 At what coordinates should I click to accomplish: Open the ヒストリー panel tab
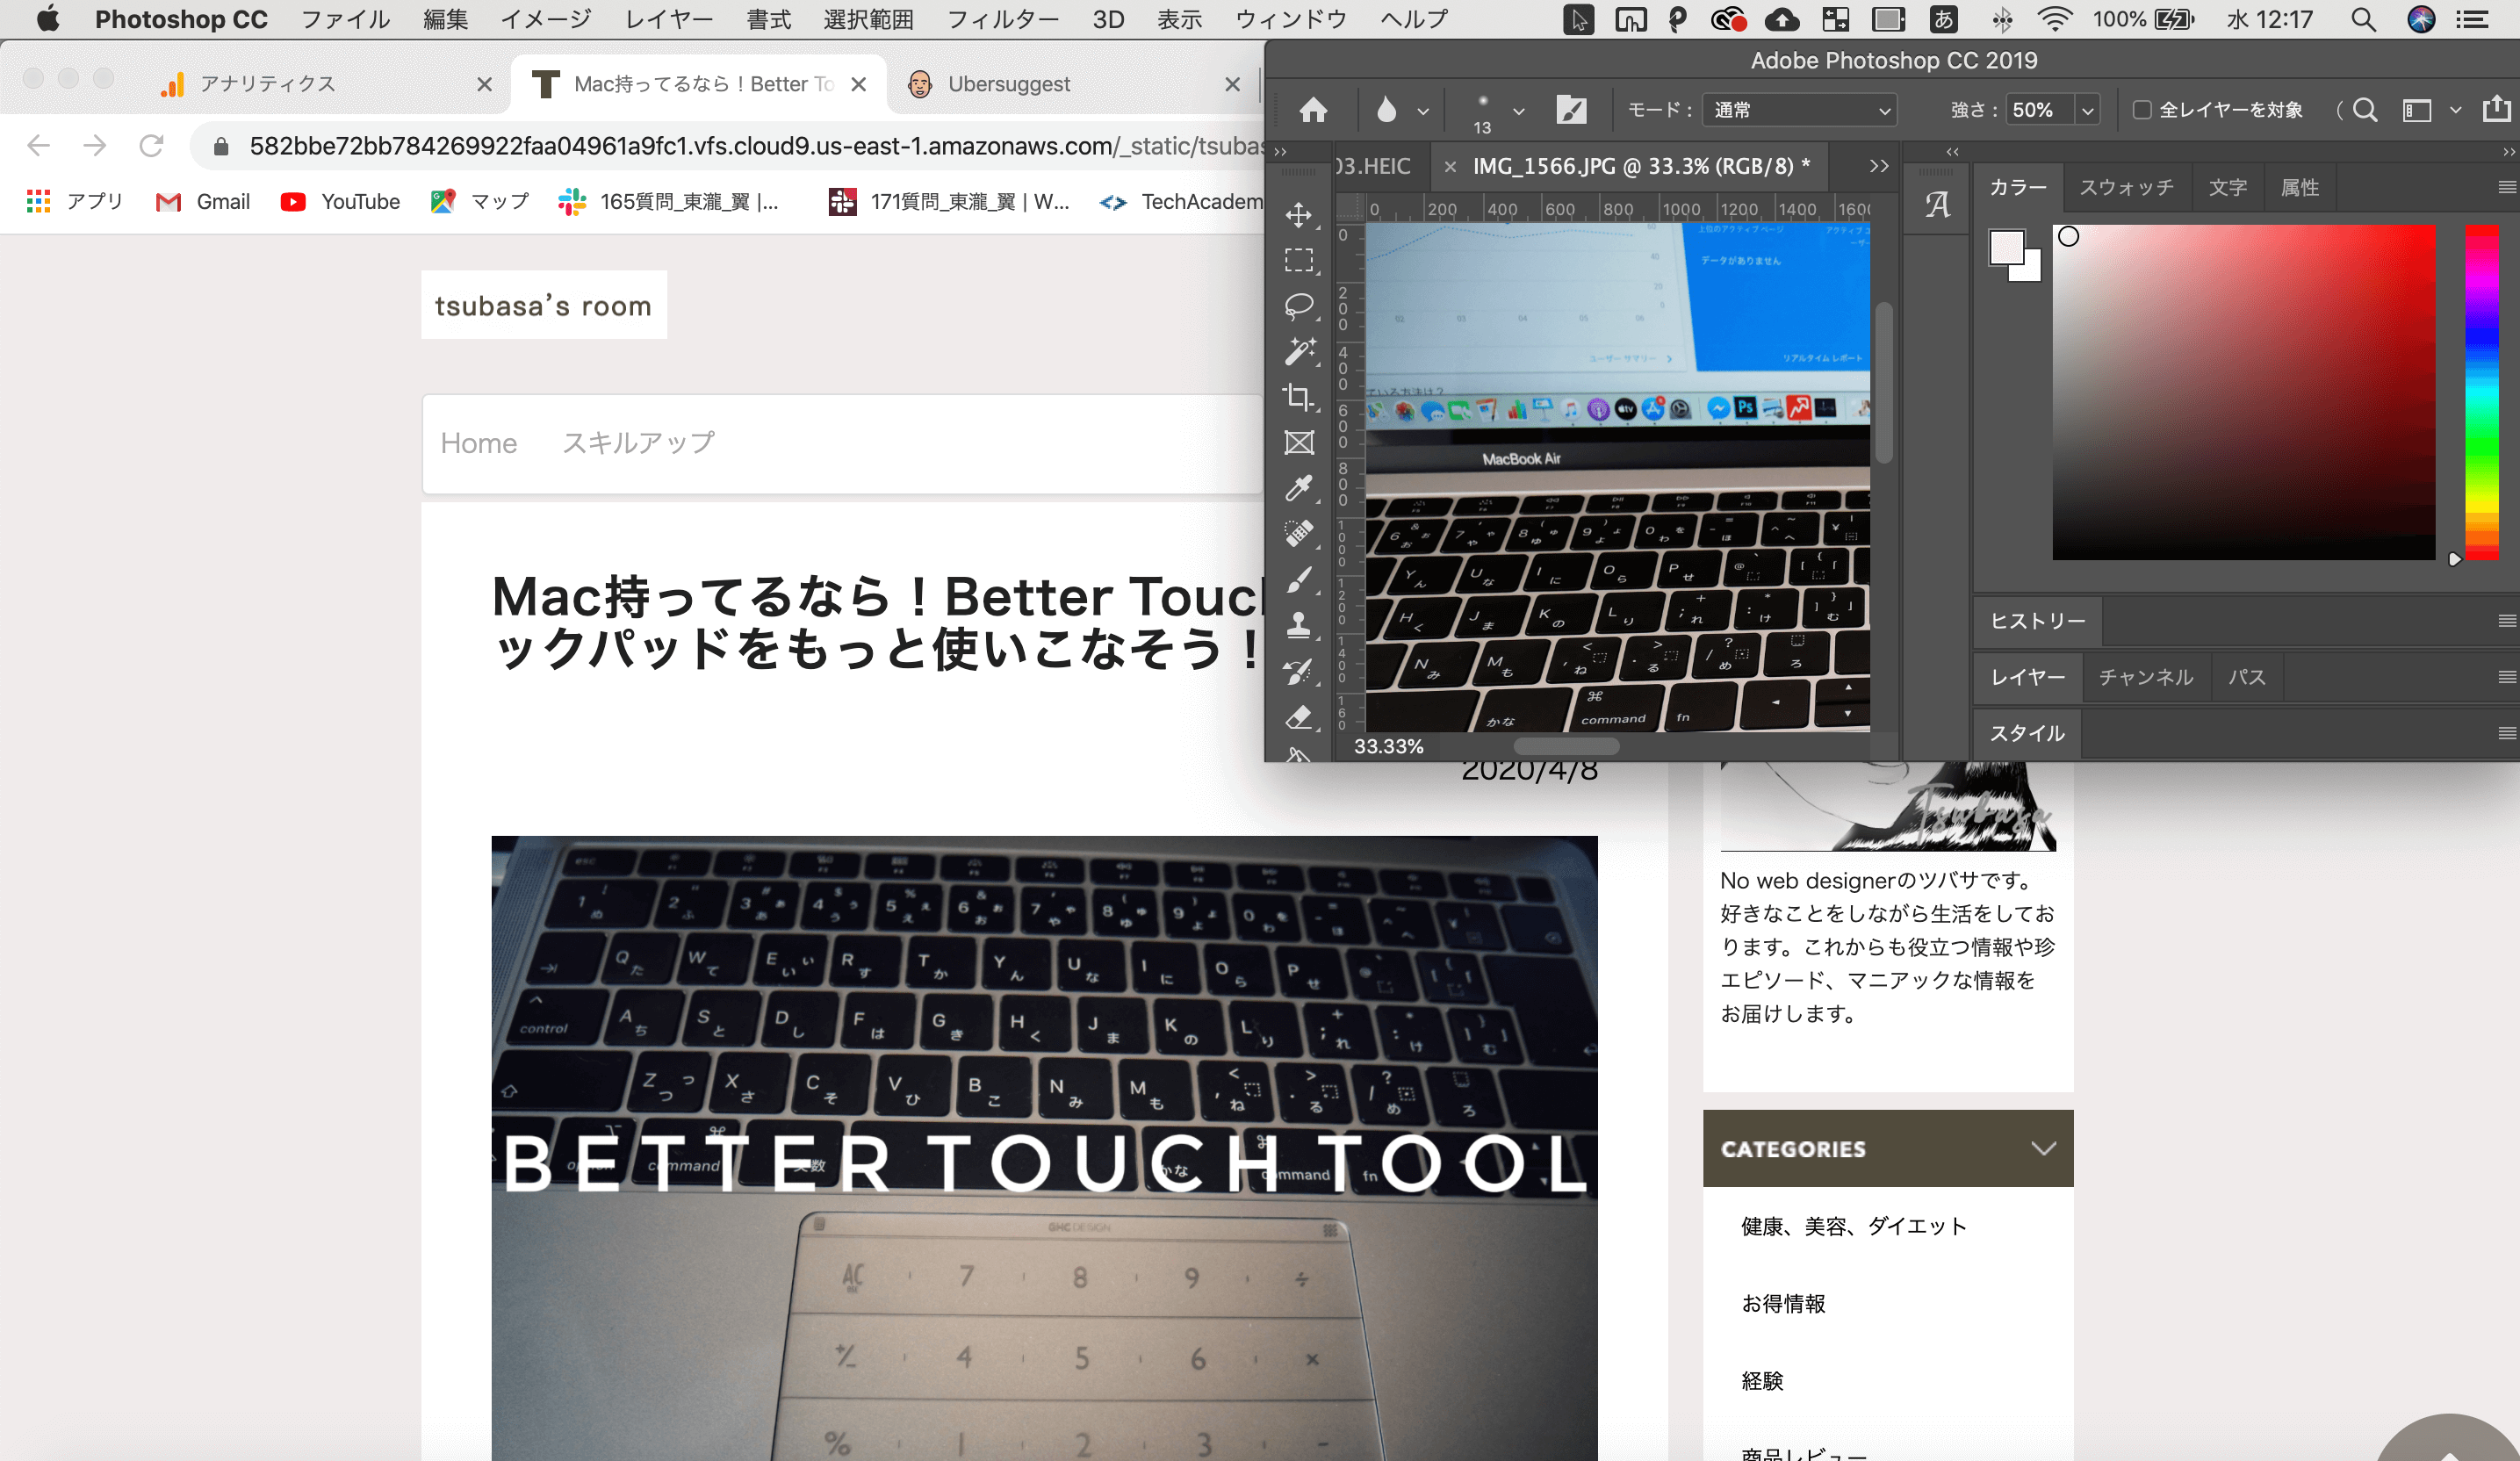pyautogui.click(x=2037, y=621)
